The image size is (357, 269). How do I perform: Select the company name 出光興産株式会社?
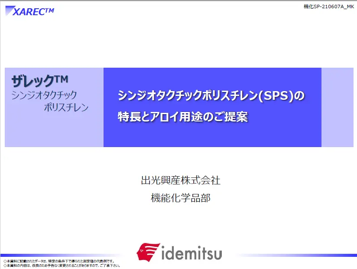point(181,180)
